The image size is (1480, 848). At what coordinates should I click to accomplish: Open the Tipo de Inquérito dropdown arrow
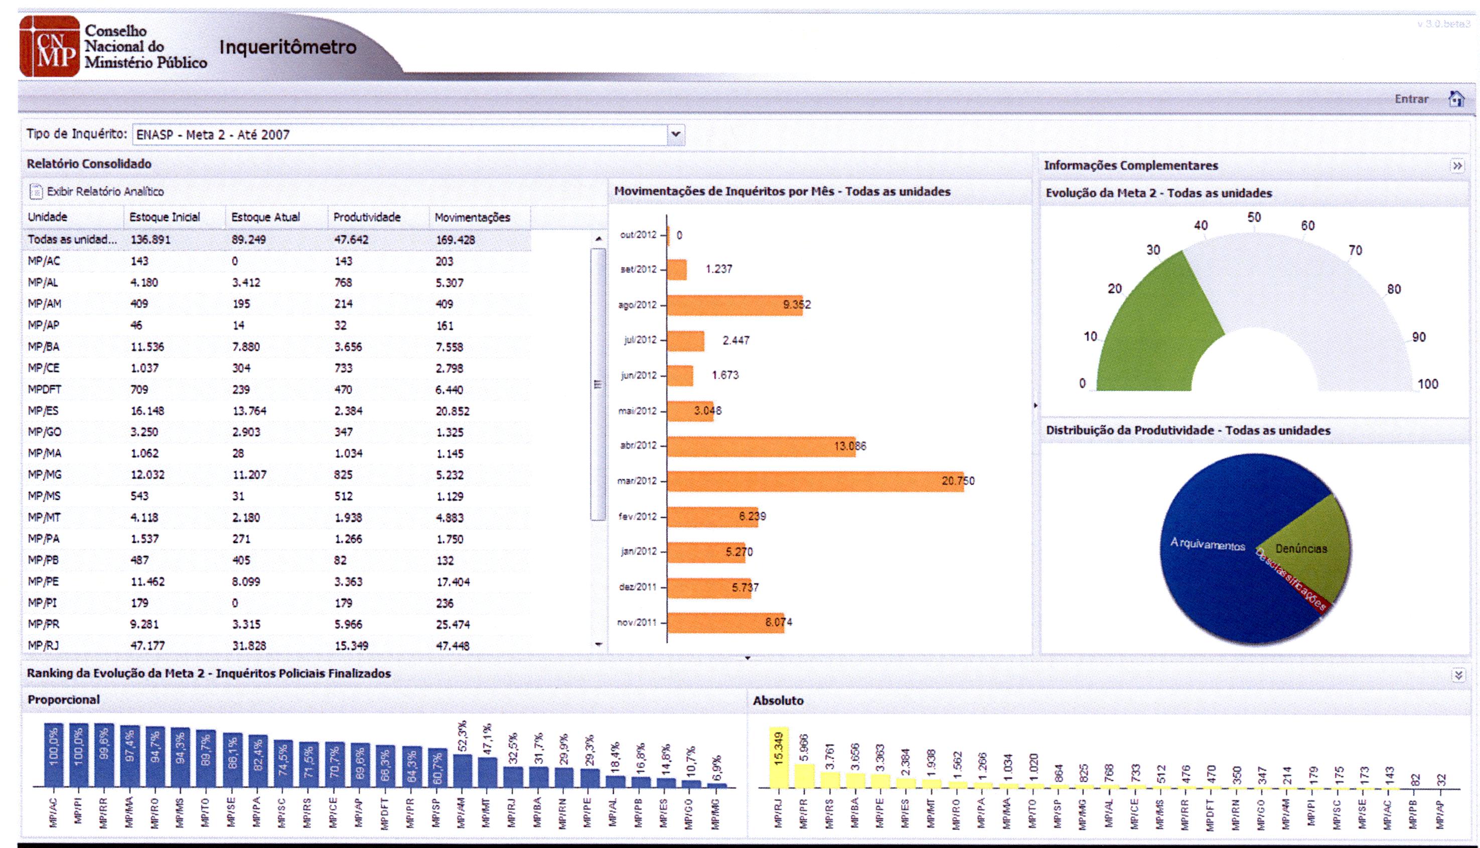tap(675, 134)
